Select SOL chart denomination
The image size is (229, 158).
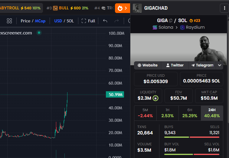pyautogui.click(x=70, y=21)
